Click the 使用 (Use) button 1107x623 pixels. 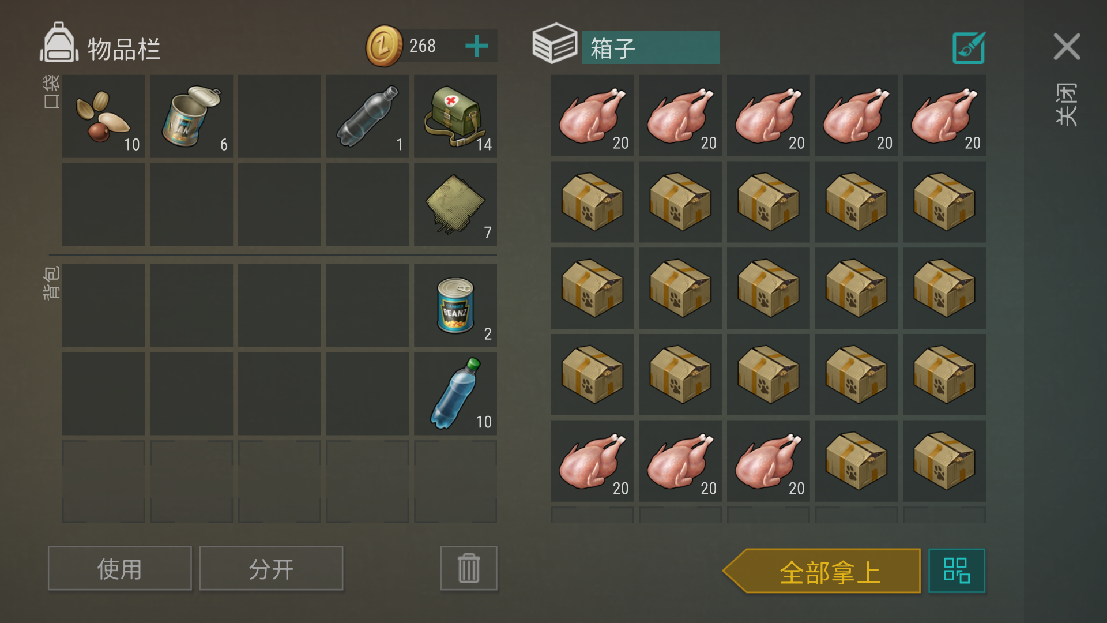tap(120, 568)
